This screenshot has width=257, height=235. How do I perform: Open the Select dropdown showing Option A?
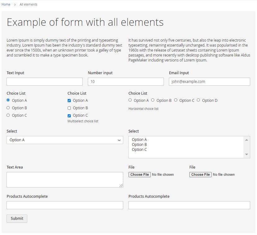tap(65, 140)
